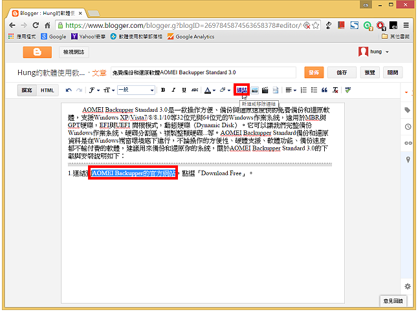
Task: Open the text color dropdown
Action: [210, 90]
